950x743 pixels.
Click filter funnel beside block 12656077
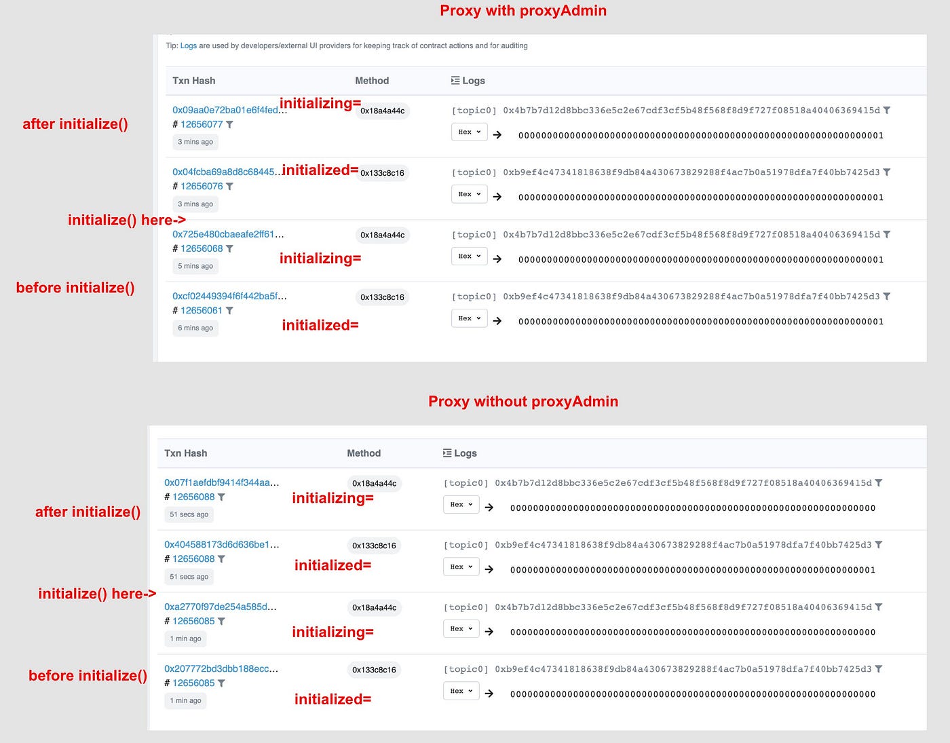[229, 125]
